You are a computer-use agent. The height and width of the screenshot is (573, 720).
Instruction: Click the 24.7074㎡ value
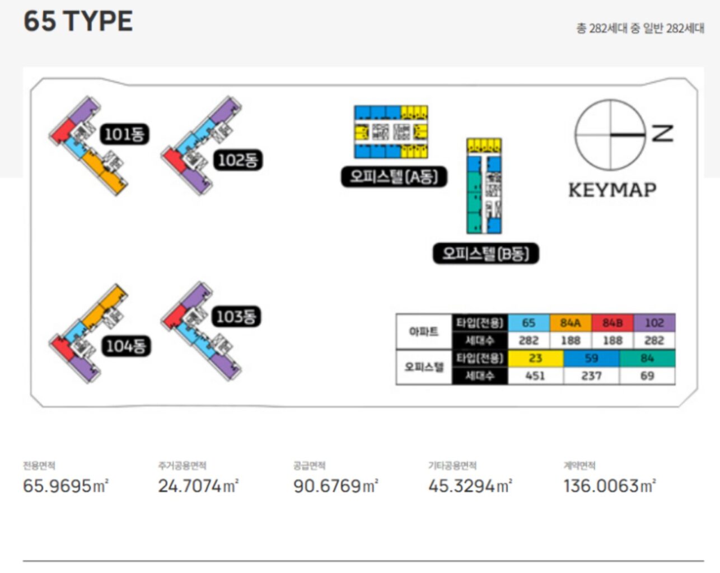click(x=199, y=486)
